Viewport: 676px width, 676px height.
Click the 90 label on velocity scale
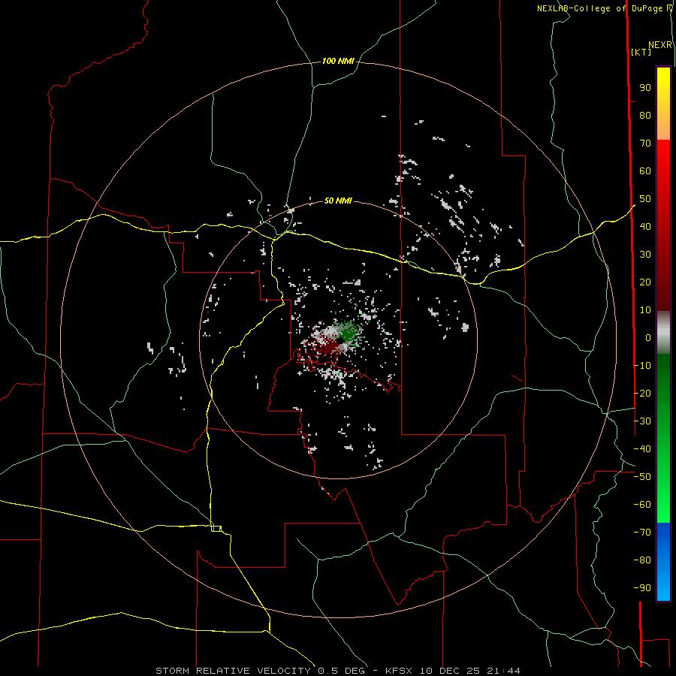[x=645, y=88]
